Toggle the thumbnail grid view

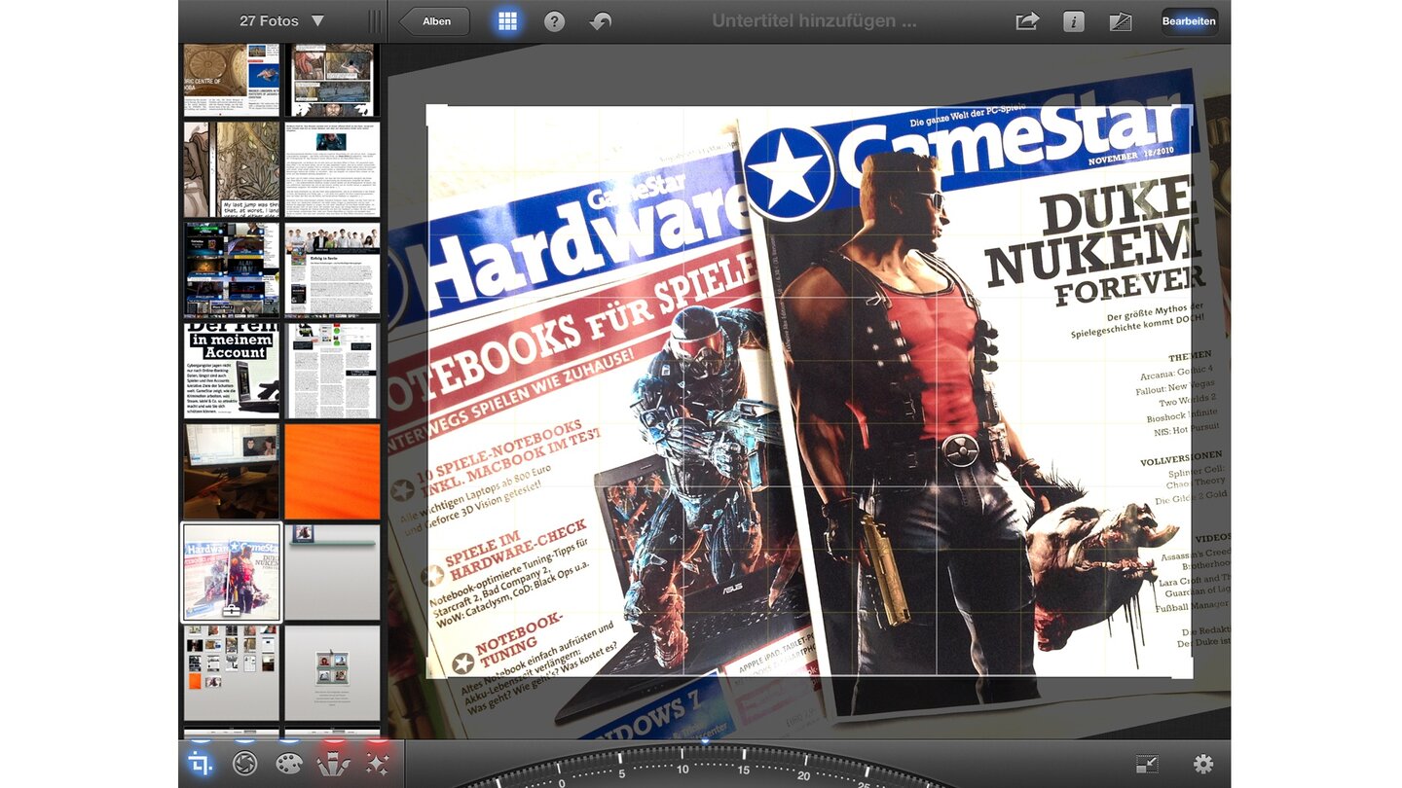click(x=507, y=21)
